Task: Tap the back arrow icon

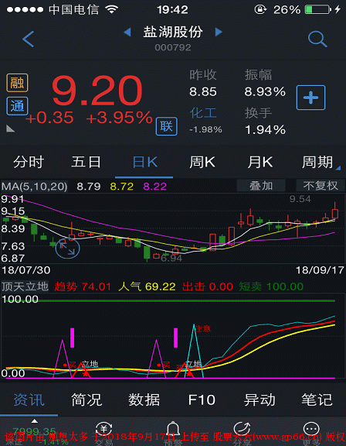Action: (x=28, y=39)
